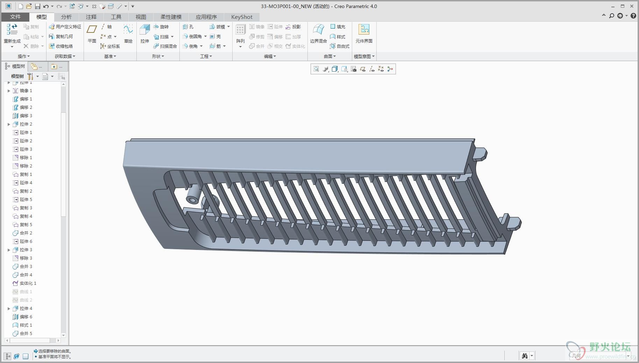Open the 倒圆角 round dropdown arrow
The image size is (639, 363).
[205, 37]
